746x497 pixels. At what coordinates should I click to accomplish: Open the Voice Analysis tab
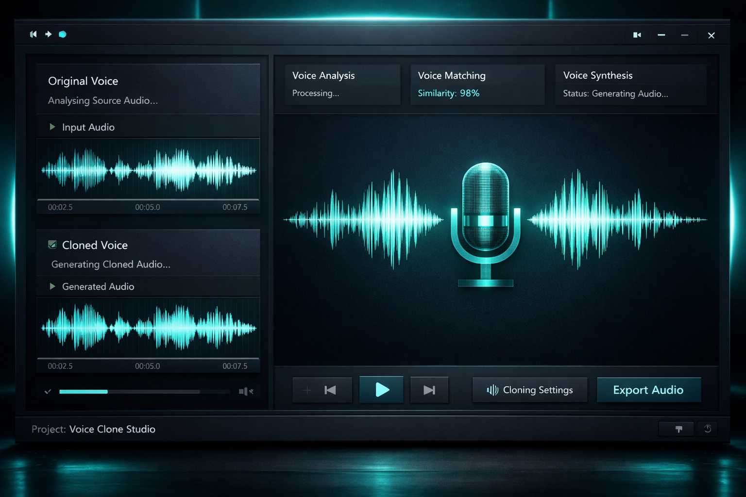342,84
